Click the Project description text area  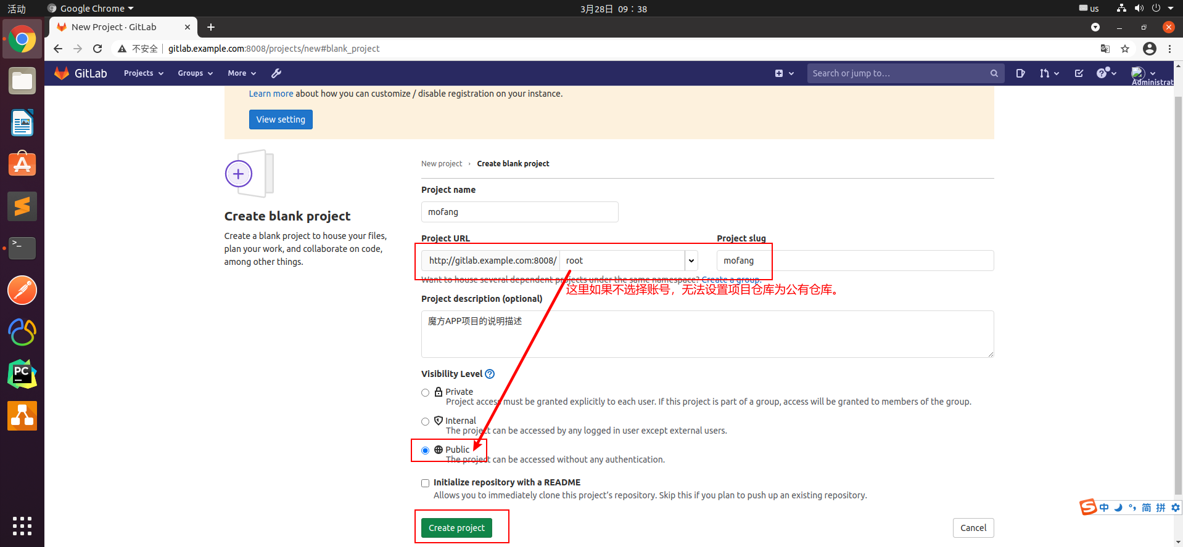(707, 334)
